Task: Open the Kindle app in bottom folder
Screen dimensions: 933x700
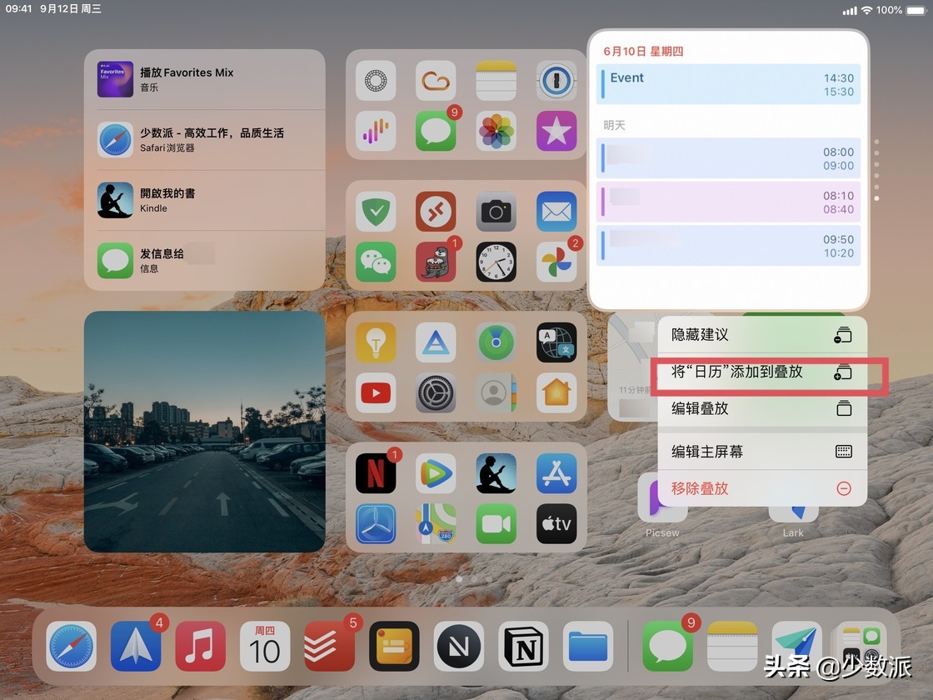Action: (496, 473)
